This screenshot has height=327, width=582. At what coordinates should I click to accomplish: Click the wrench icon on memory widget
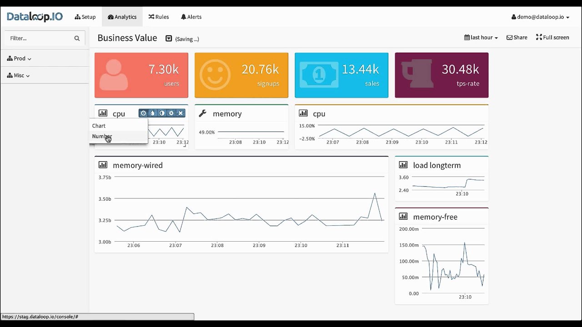point(203,113)
